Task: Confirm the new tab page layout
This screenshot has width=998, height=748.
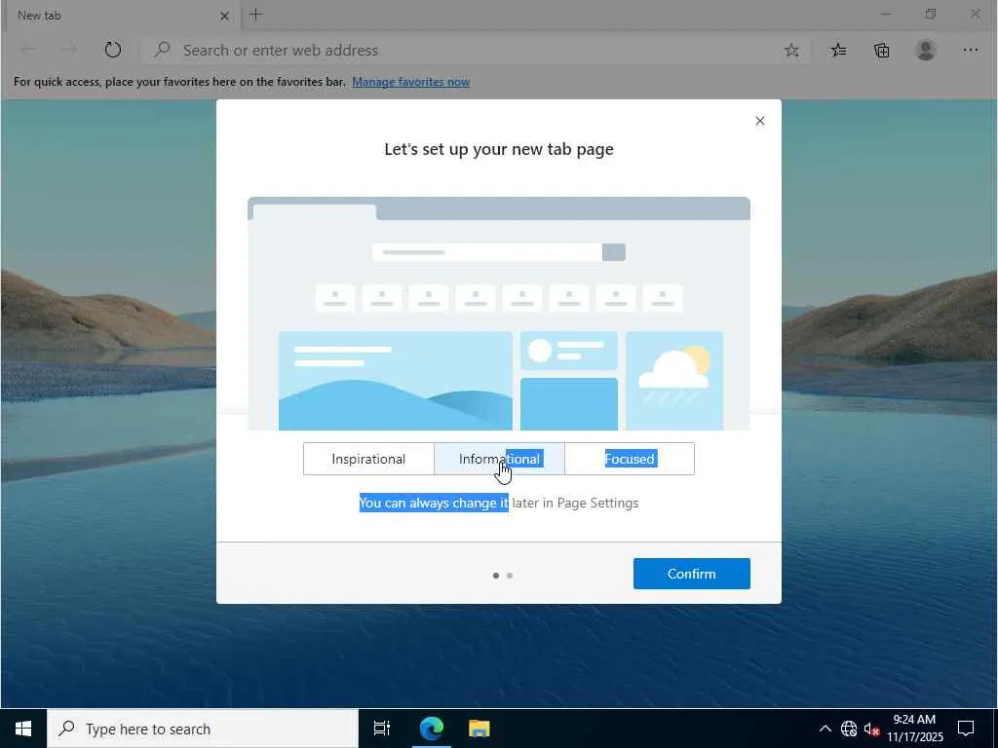Action: [x=692, y=574]
